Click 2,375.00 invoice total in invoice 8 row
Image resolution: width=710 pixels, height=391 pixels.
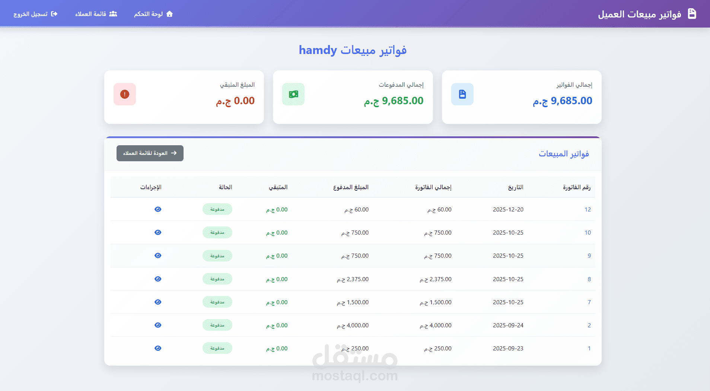436,279
